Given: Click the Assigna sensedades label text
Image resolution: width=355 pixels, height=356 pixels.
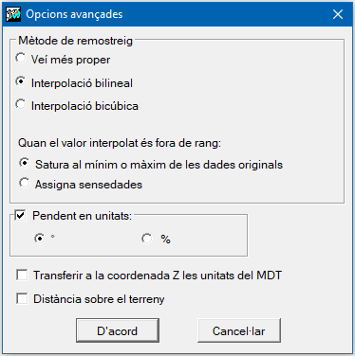Looking at the screenshot, I should point(88,185).
